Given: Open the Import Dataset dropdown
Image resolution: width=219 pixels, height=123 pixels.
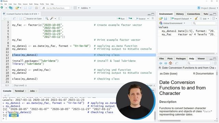Looking at the screenshot, I should coord(181,18).
